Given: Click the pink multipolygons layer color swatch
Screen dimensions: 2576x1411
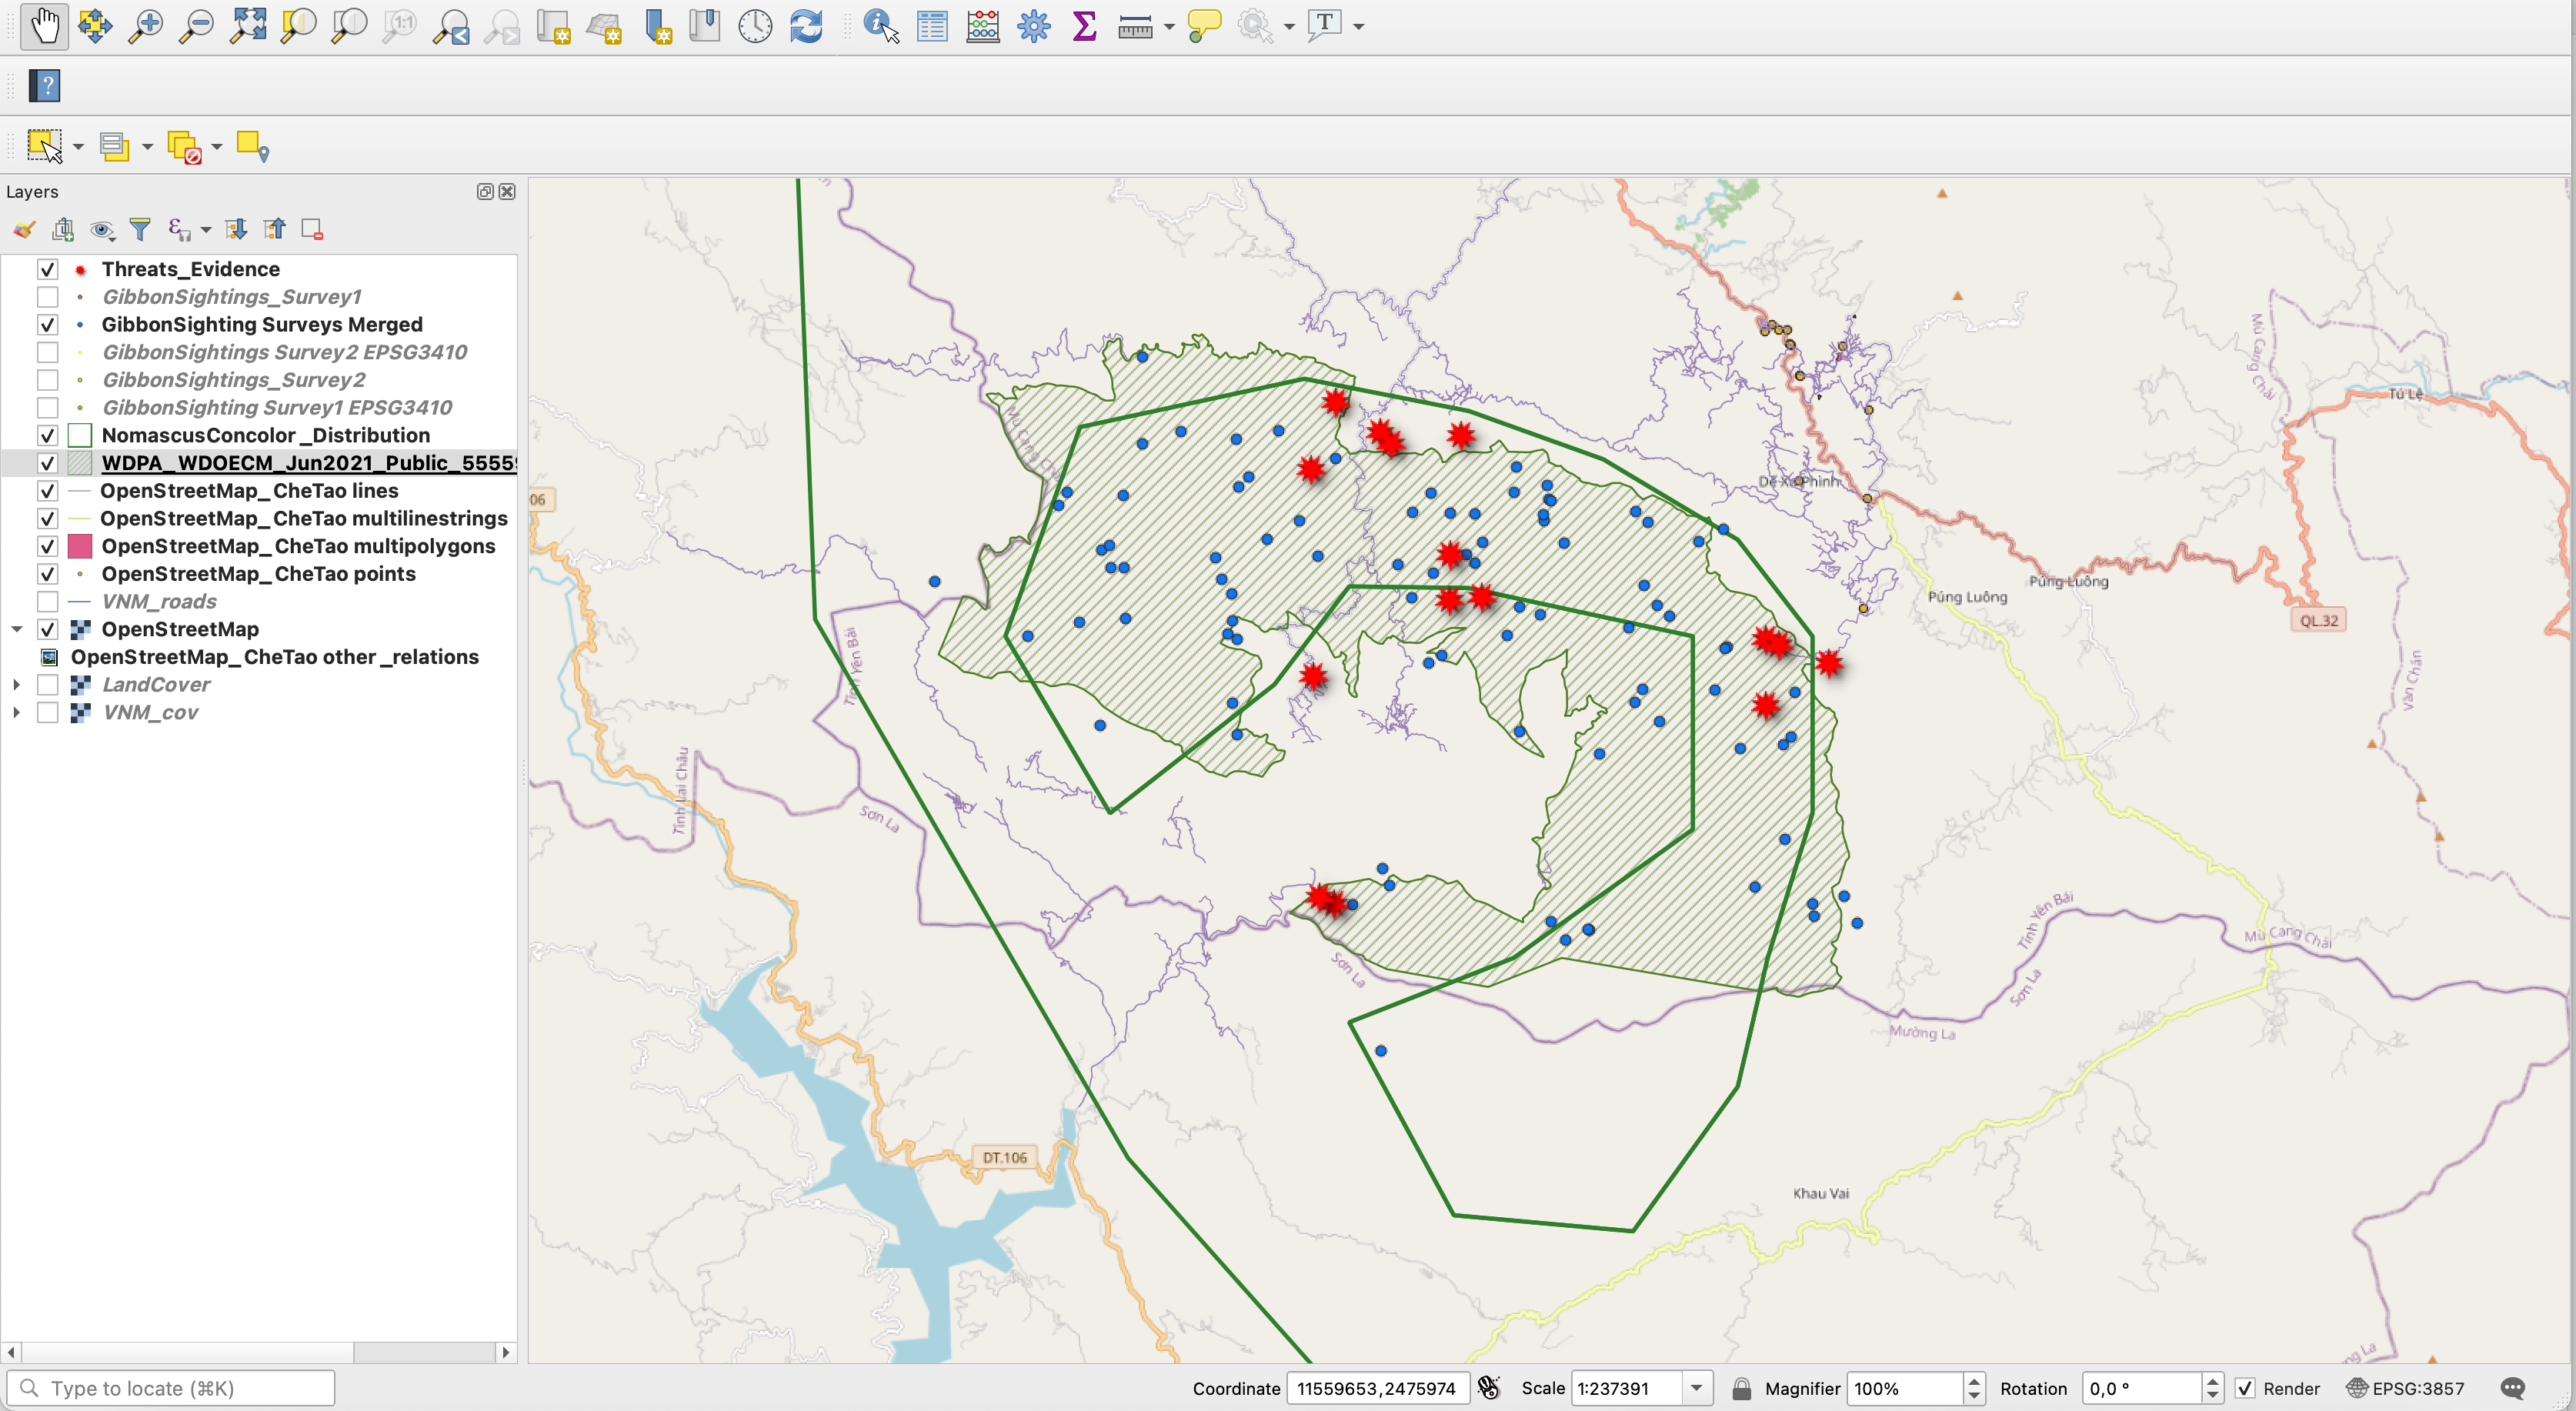Looking at the screenshot, I should click(x=80, y=546).
